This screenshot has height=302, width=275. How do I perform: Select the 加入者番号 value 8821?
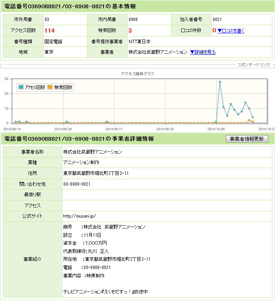click(x=217, y=20)
